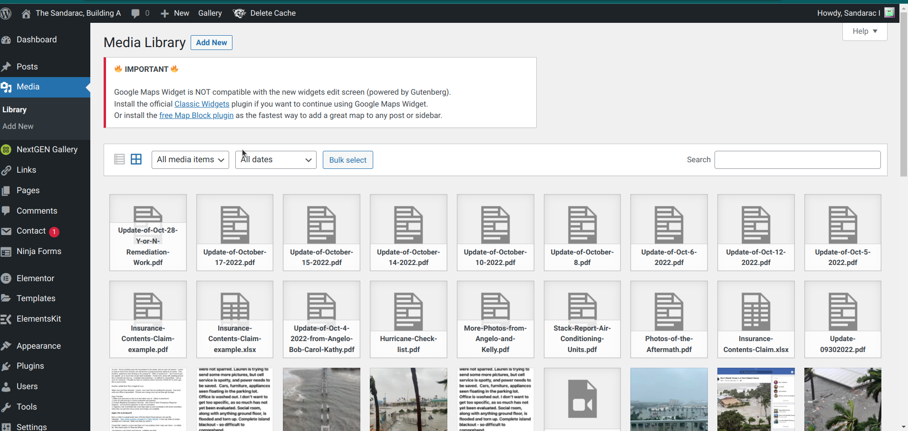Screen dimensions: 908x431
Task: Click the Delete Cache icon
Action: click(239, 13)
